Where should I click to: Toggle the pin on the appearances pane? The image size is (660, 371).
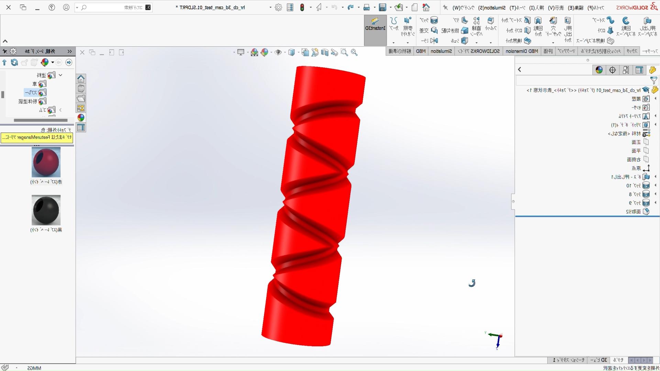pyautogui.click(x=4, y=51)
